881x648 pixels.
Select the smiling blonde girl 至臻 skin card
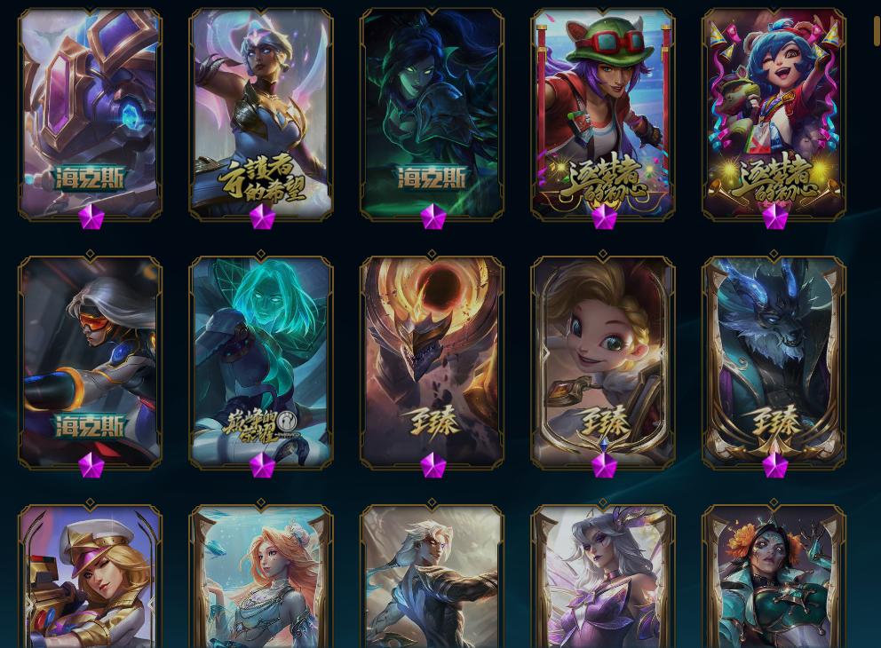[603, 362]
